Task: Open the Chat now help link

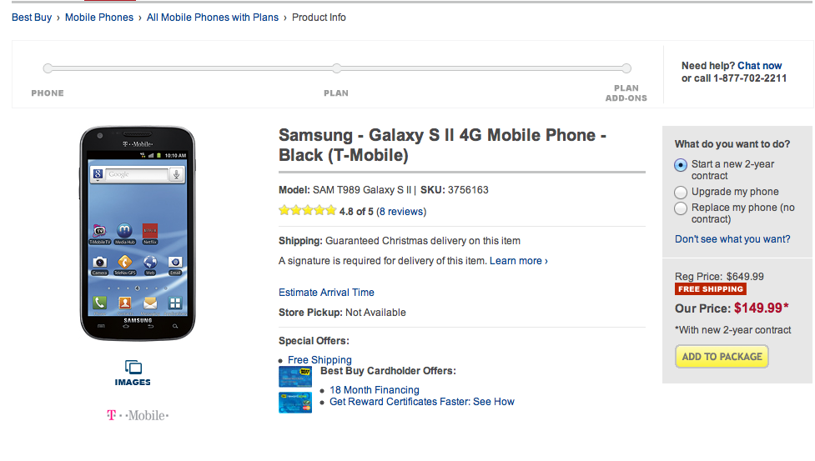Action: click(x=759, y=66)
